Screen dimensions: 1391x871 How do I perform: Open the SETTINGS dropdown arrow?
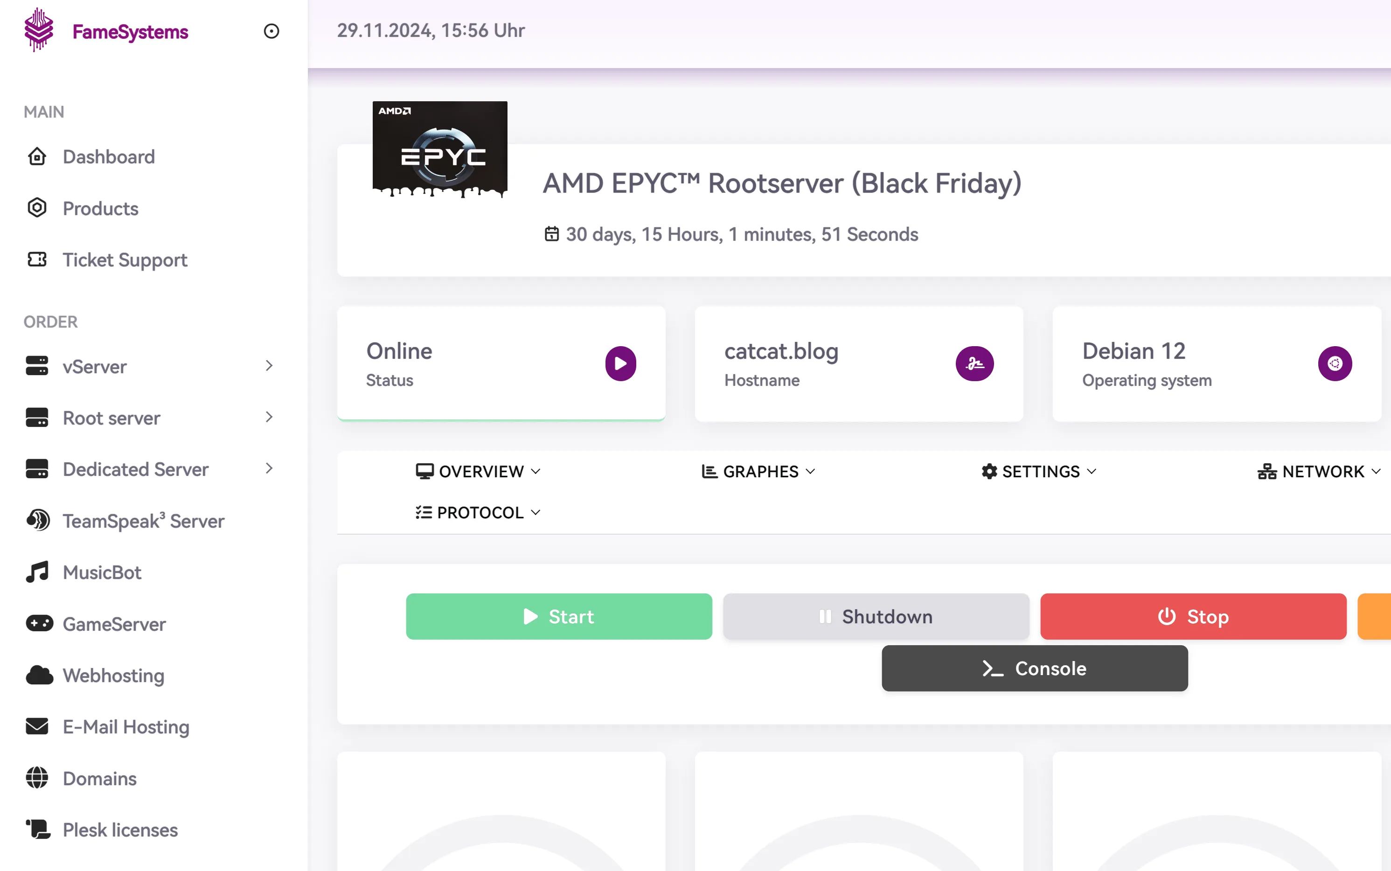tap(1092, 471)
